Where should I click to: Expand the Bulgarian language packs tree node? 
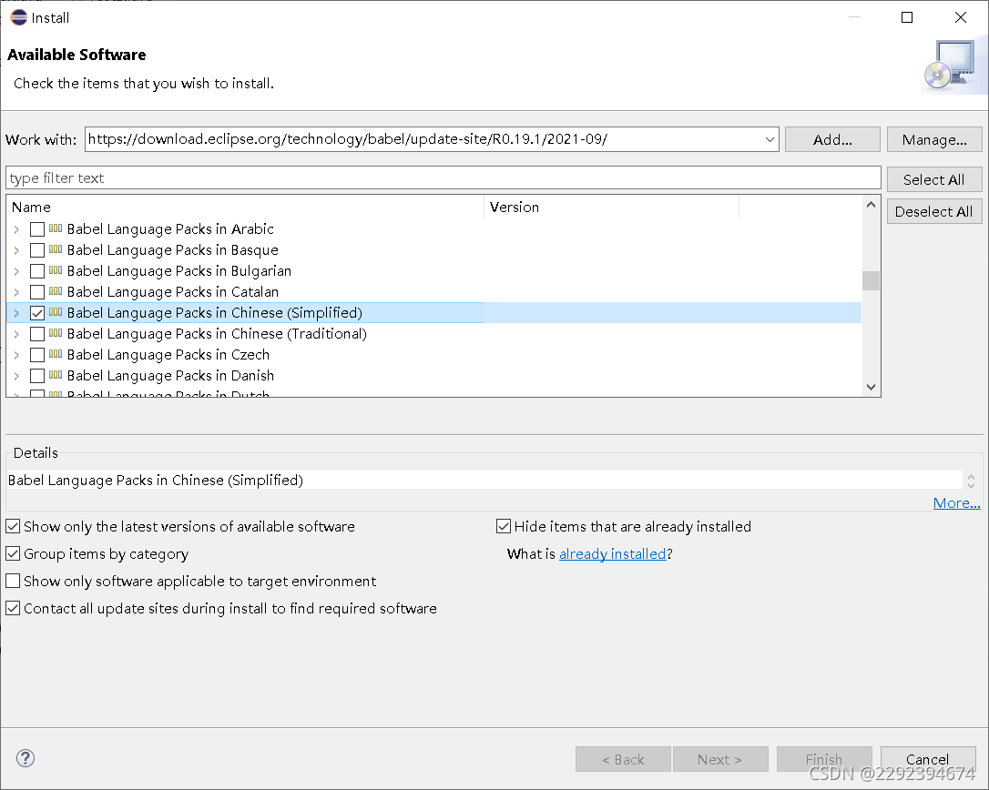tap(16, 271)
